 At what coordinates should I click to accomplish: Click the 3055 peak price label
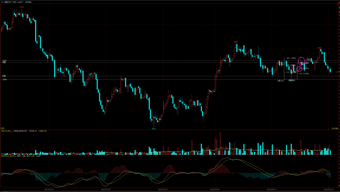tap(319, 48)
